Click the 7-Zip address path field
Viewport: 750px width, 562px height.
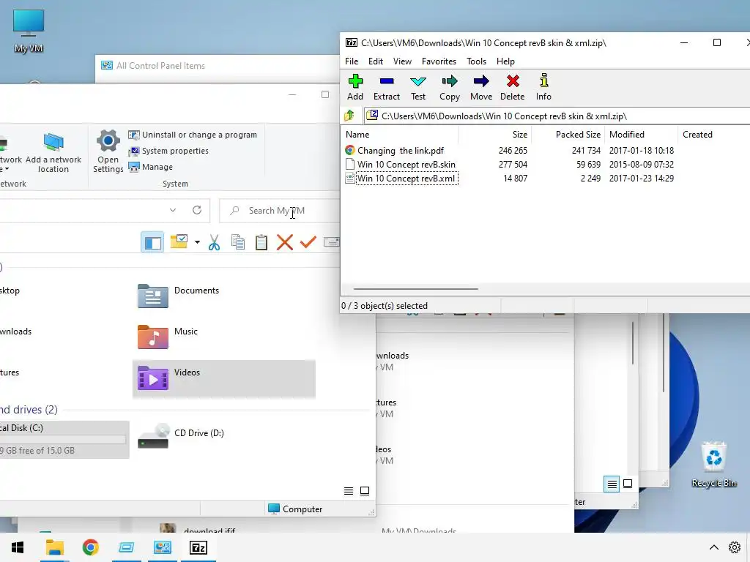(557, 116)
